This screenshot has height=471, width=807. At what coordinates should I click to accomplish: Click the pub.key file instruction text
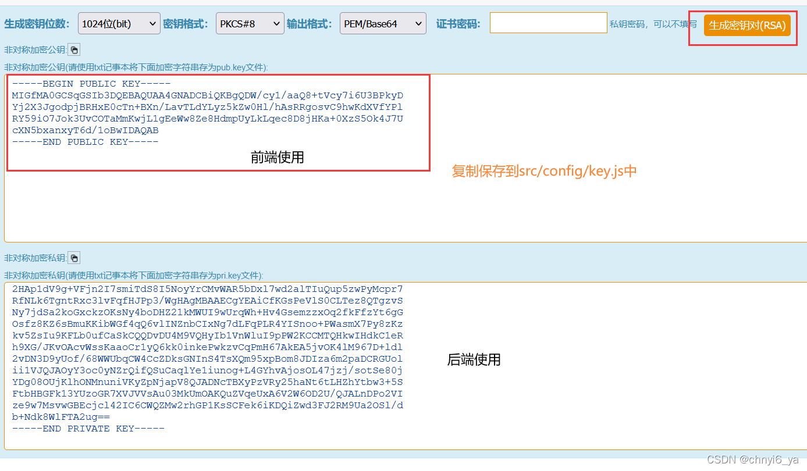pos(136,67)
